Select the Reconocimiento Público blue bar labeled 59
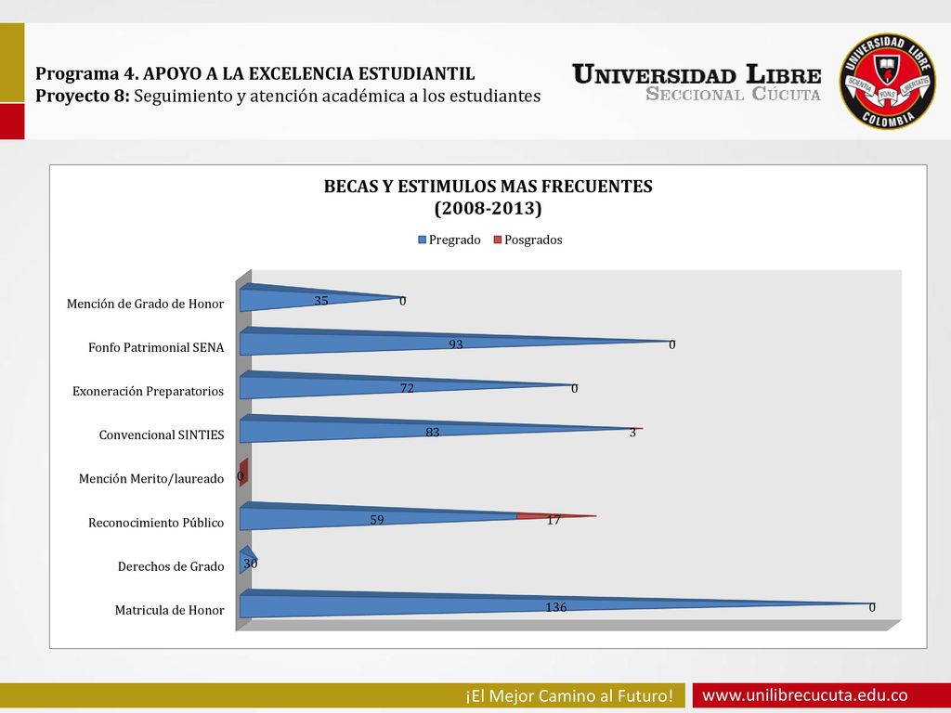 (378, 516)
